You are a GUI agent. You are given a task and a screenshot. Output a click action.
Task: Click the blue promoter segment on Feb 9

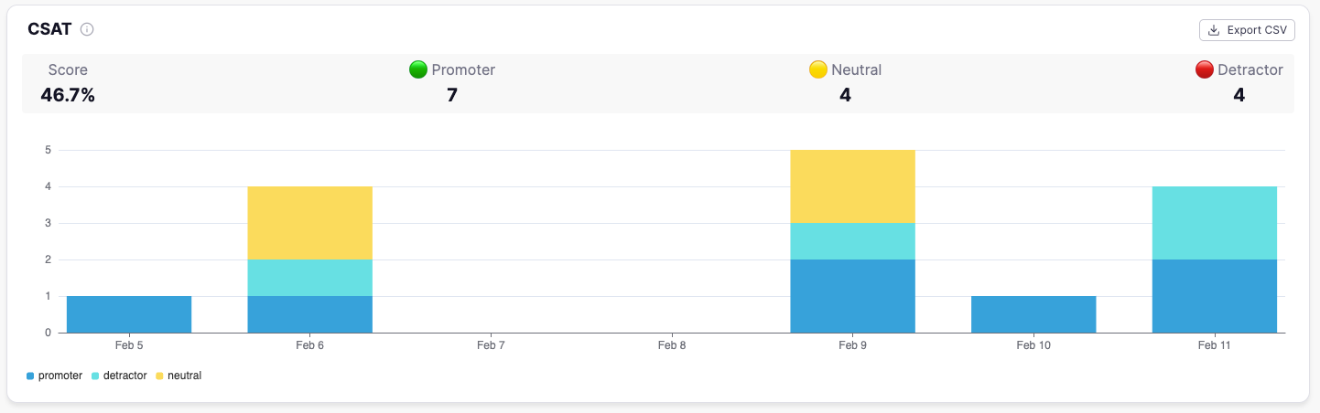click(852, 296)
